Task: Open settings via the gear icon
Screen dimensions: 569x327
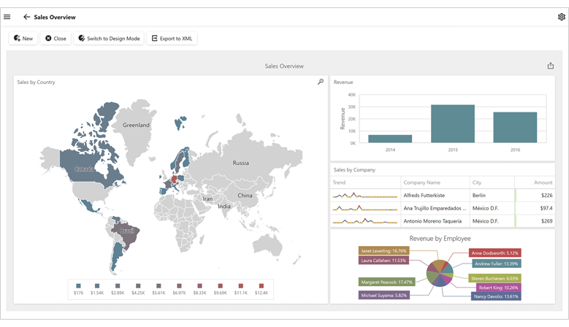Action: (561, 17)
